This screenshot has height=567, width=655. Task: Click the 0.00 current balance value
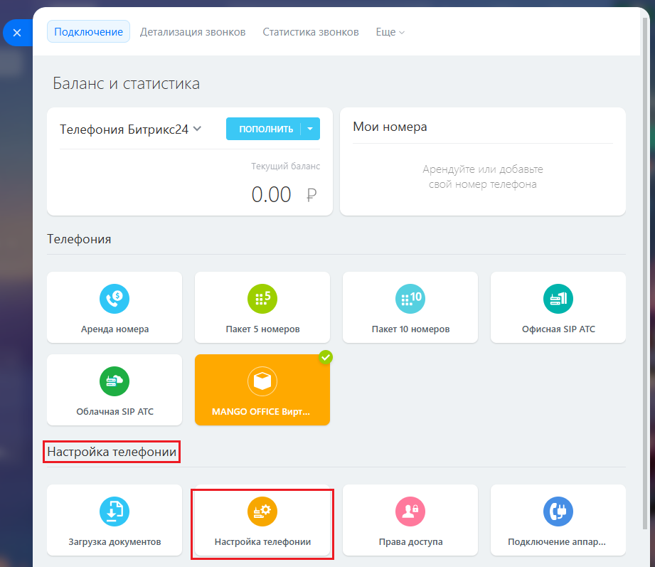tap(271, 195)
